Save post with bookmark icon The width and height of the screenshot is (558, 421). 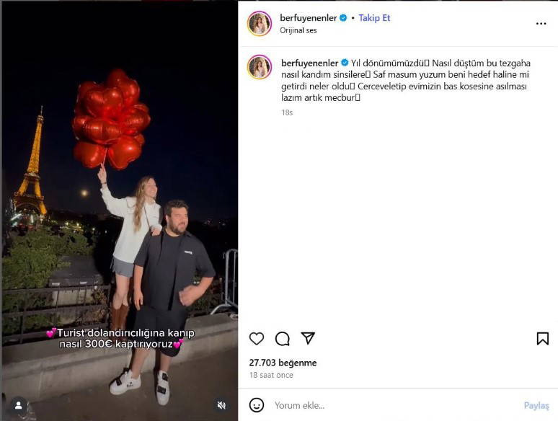tap(542, 338)
